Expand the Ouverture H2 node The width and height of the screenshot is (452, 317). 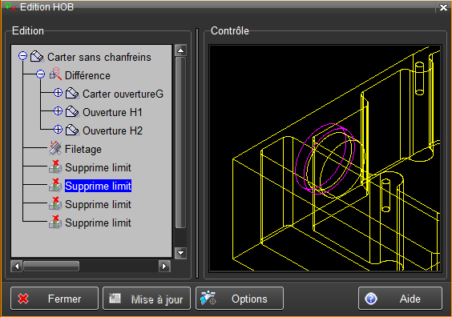click(x=58, y=130)
